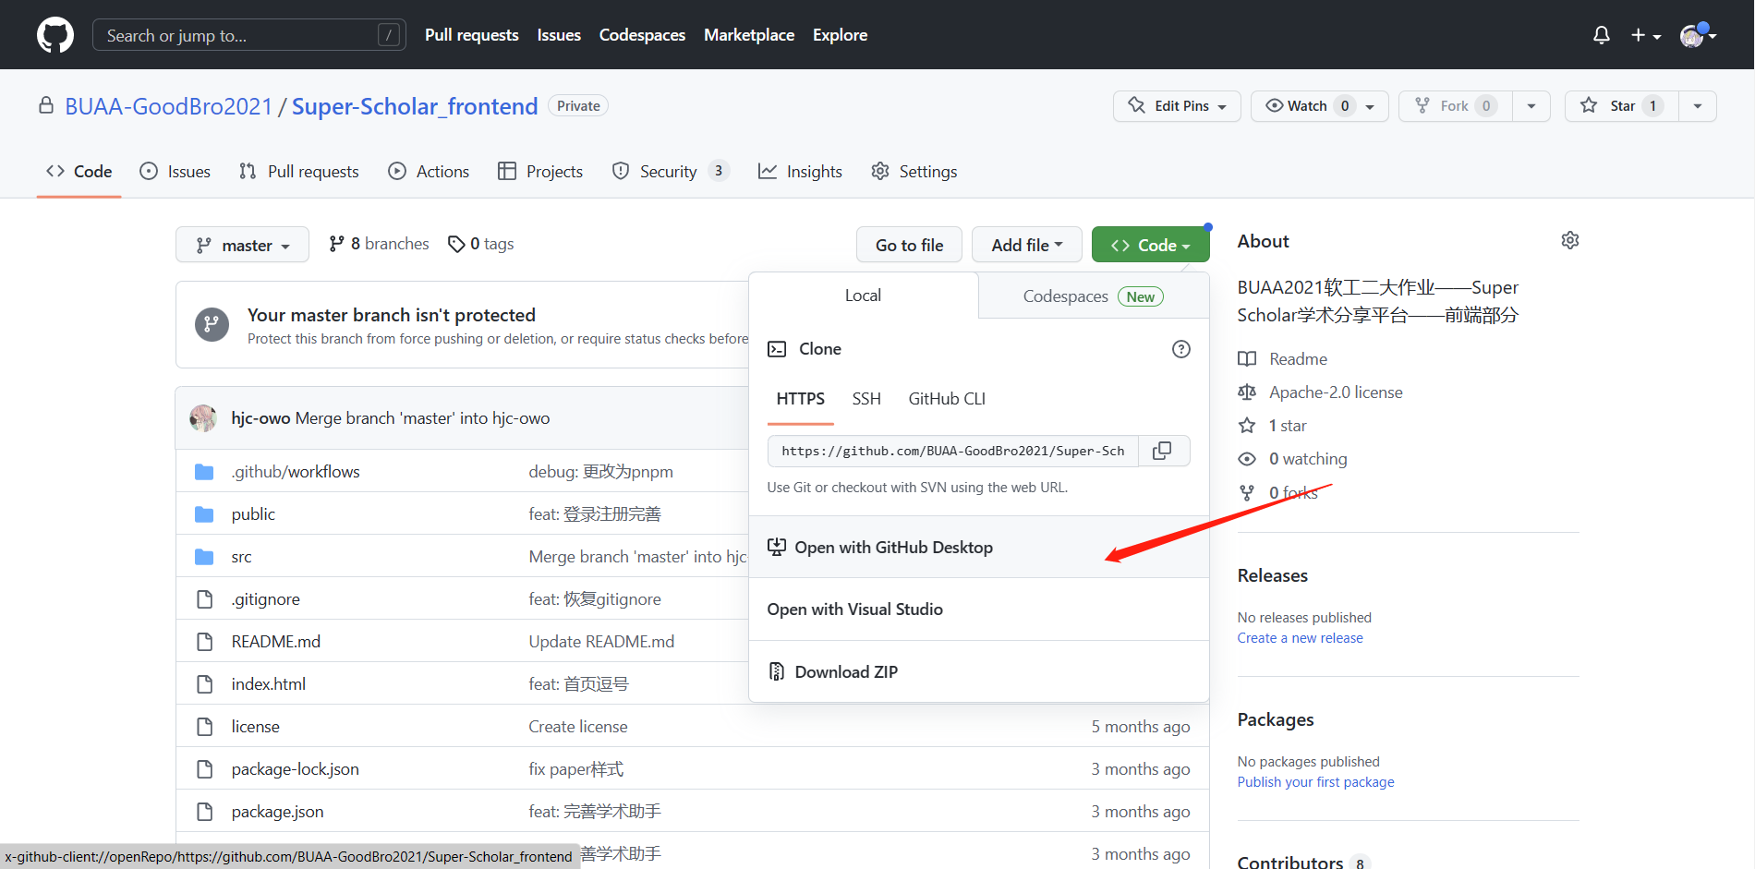Open the .github/workflows folder

tap(296, 472)
